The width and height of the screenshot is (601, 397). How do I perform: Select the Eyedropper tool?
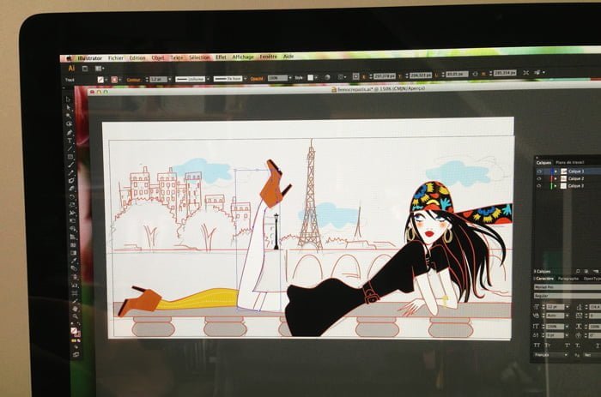pyautogui.click(x=74, y=261)
